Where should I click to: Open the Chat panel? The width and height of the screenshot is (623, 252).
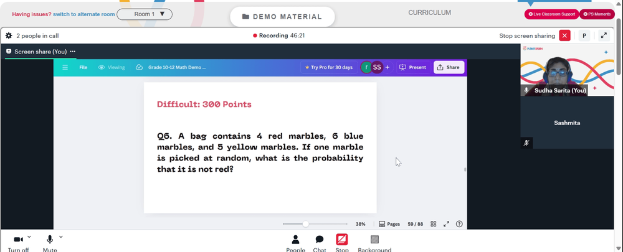point(320,243)
